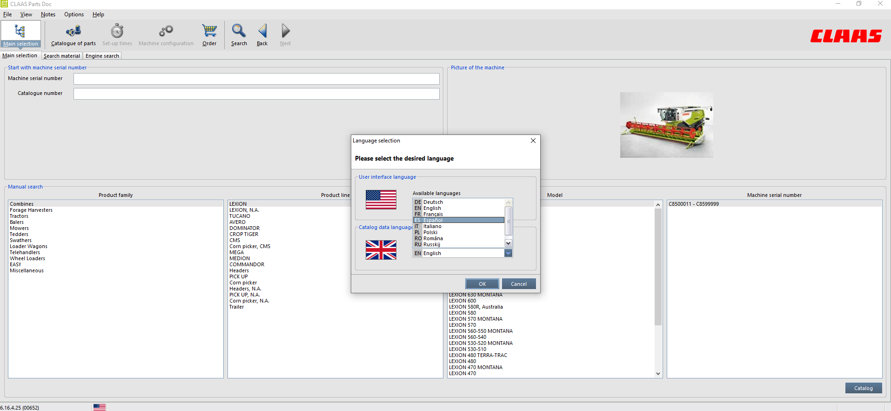Expand the catalog data language dropdown

click(508, 253)
